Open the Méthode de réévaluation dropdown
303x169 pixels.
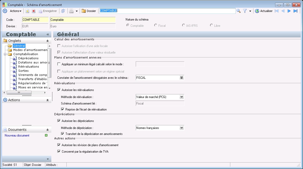(181, 97)
